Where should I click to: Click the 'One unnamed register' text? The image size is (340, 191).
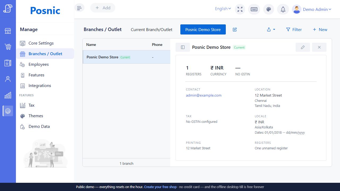pyautogui.click(x=271, y=148)
